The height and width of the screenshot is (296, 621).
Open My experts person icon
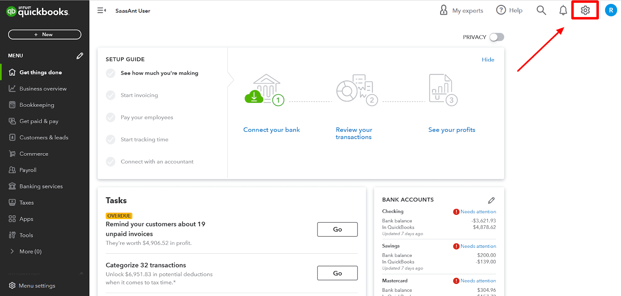tap(444, 10)
